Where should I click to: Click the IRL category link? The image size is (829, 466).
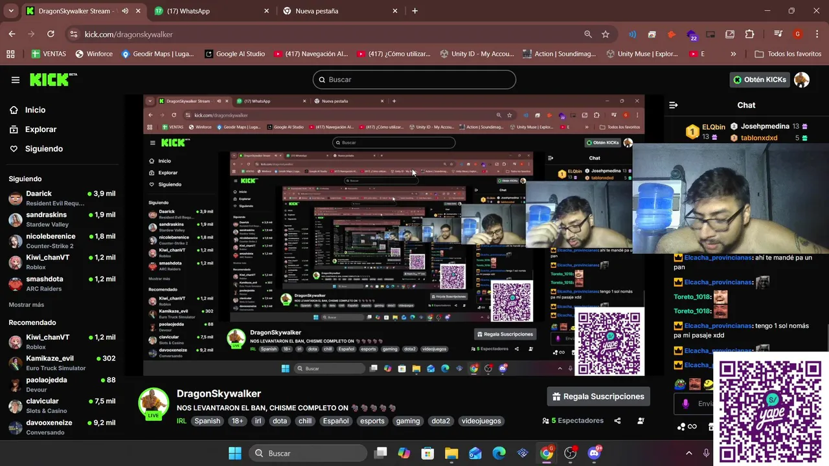[181, 421]
